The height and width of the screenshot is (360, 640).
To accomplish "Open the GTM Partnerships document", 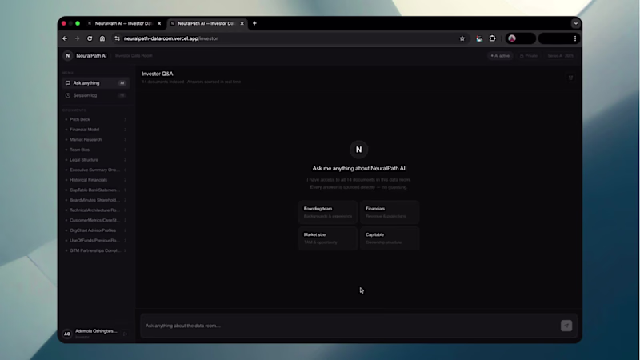I will (95, 250).
